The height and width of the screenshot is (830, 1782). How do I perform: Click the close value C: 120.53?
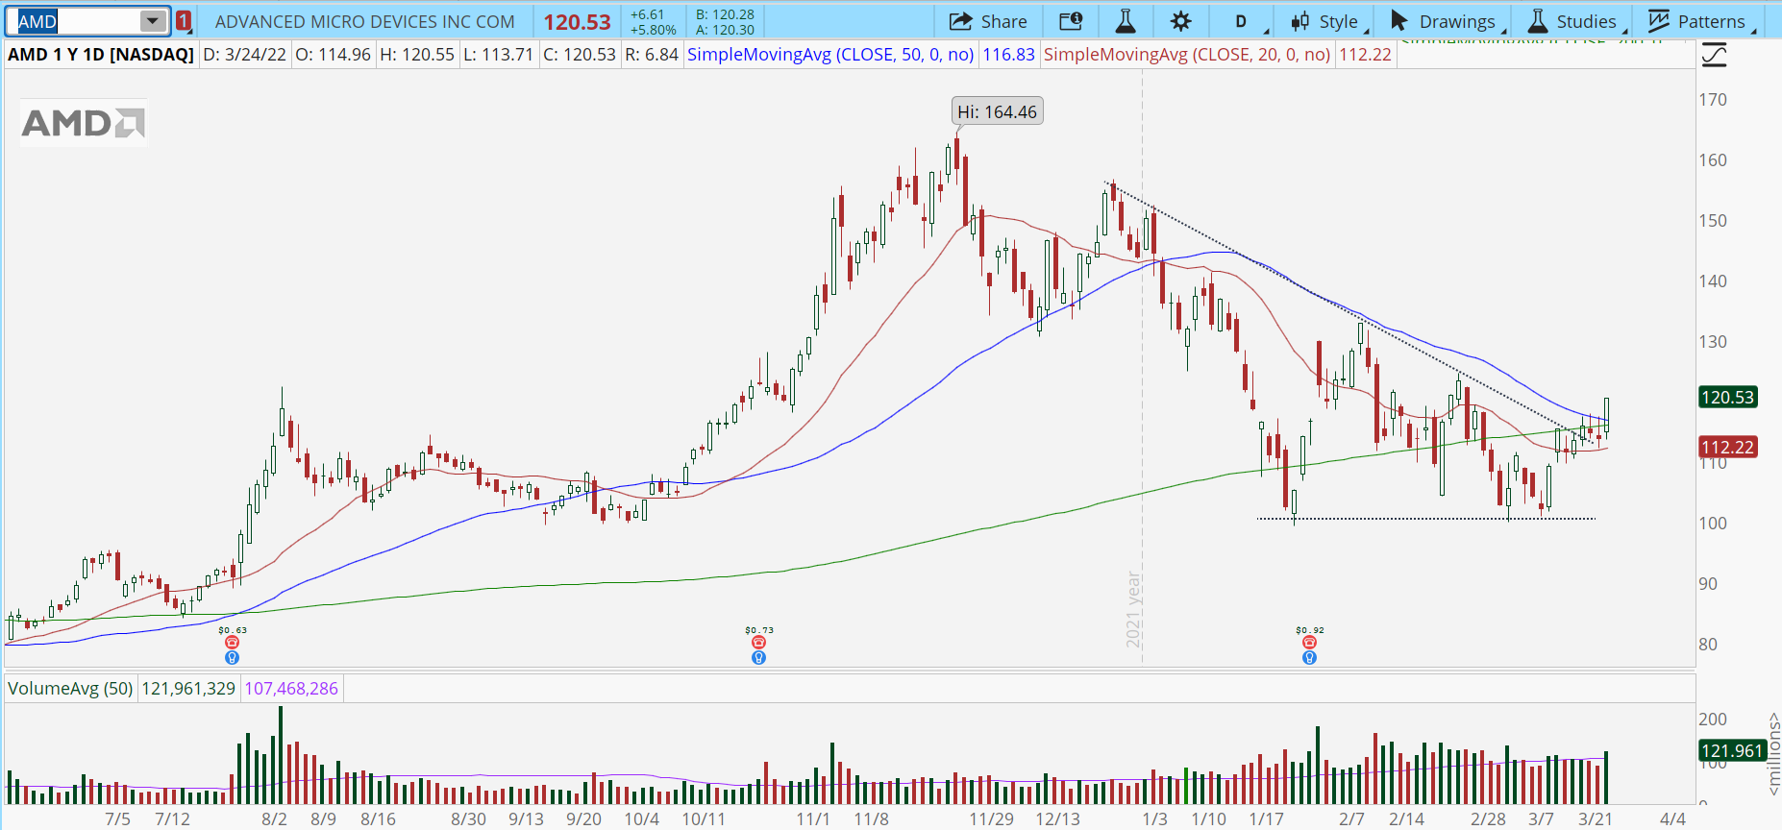click(580, 55)
